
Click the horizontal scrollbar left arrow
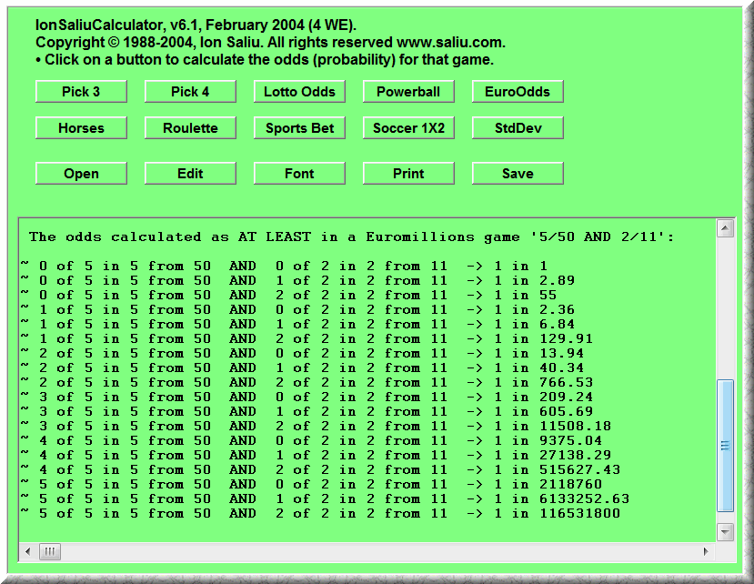[28, 551]
